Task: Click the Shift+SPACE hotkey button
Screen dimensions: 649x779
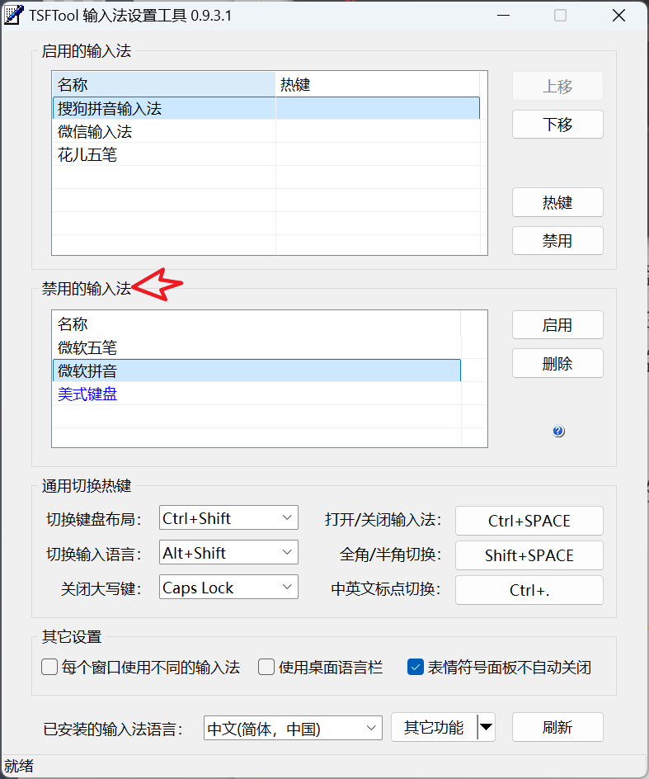Action: pos(529,555)
